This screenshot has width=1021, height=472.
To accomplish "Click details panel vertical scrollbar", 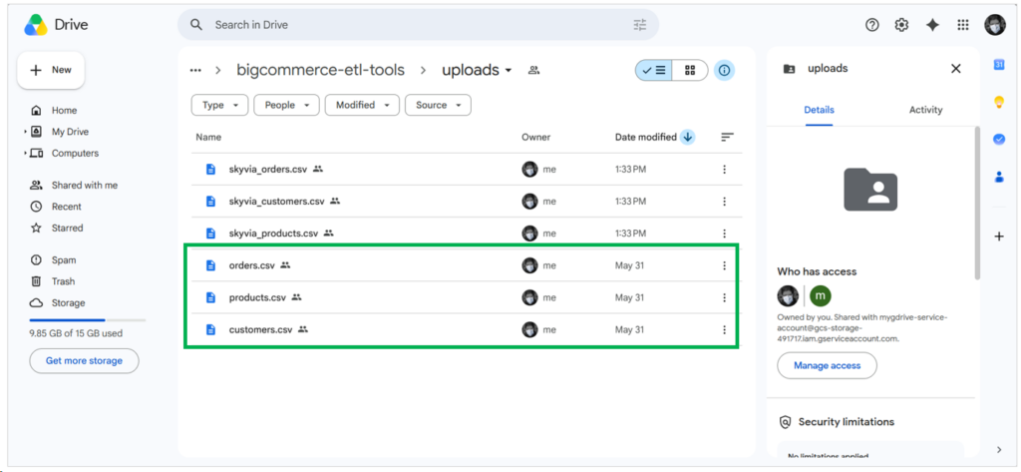I will pyautogui.click(x=976, y=203).
